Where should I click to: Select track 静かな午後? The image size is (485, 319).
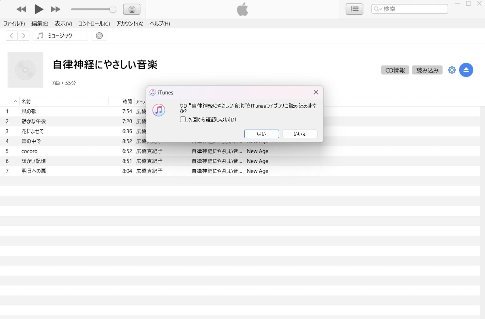(x=34, y=121)
